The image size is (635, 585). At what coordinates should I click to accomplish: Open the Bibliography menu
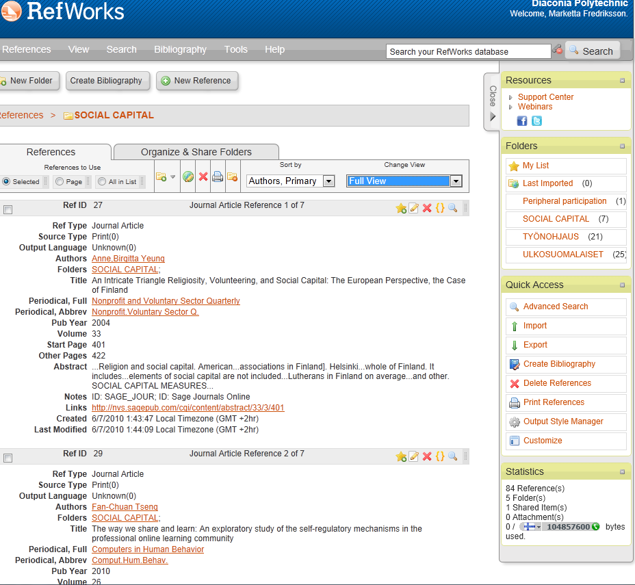180,49
